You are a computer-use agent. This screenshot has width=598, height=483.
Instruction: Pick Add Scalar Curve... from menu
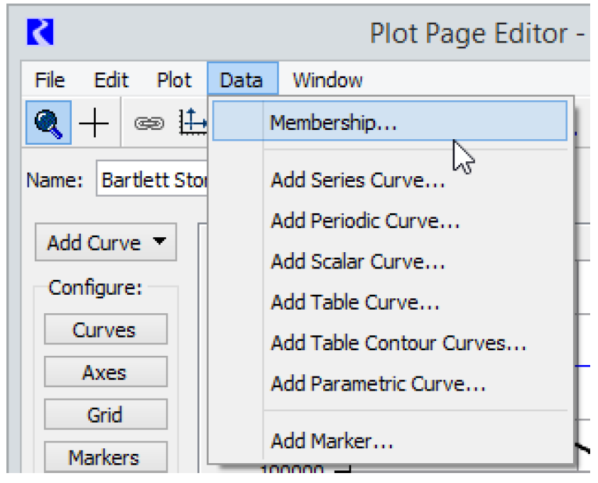pos(357,262)
